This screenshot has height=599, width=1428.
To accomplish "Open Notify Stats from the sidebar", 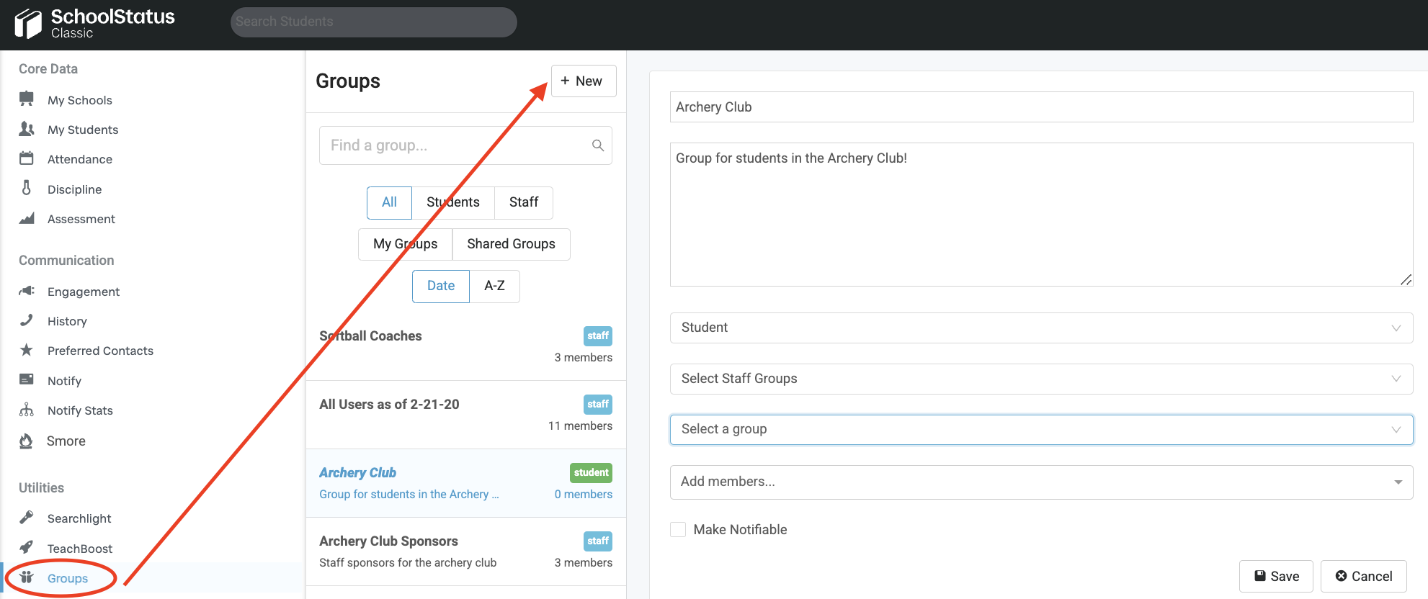I will (x=80, y=410).
